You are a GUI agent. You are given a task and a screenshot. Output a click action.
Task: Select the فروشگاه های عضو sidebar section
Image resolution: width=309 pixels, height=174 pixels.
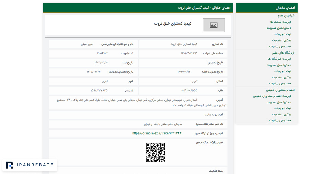(x=283, y=53)
